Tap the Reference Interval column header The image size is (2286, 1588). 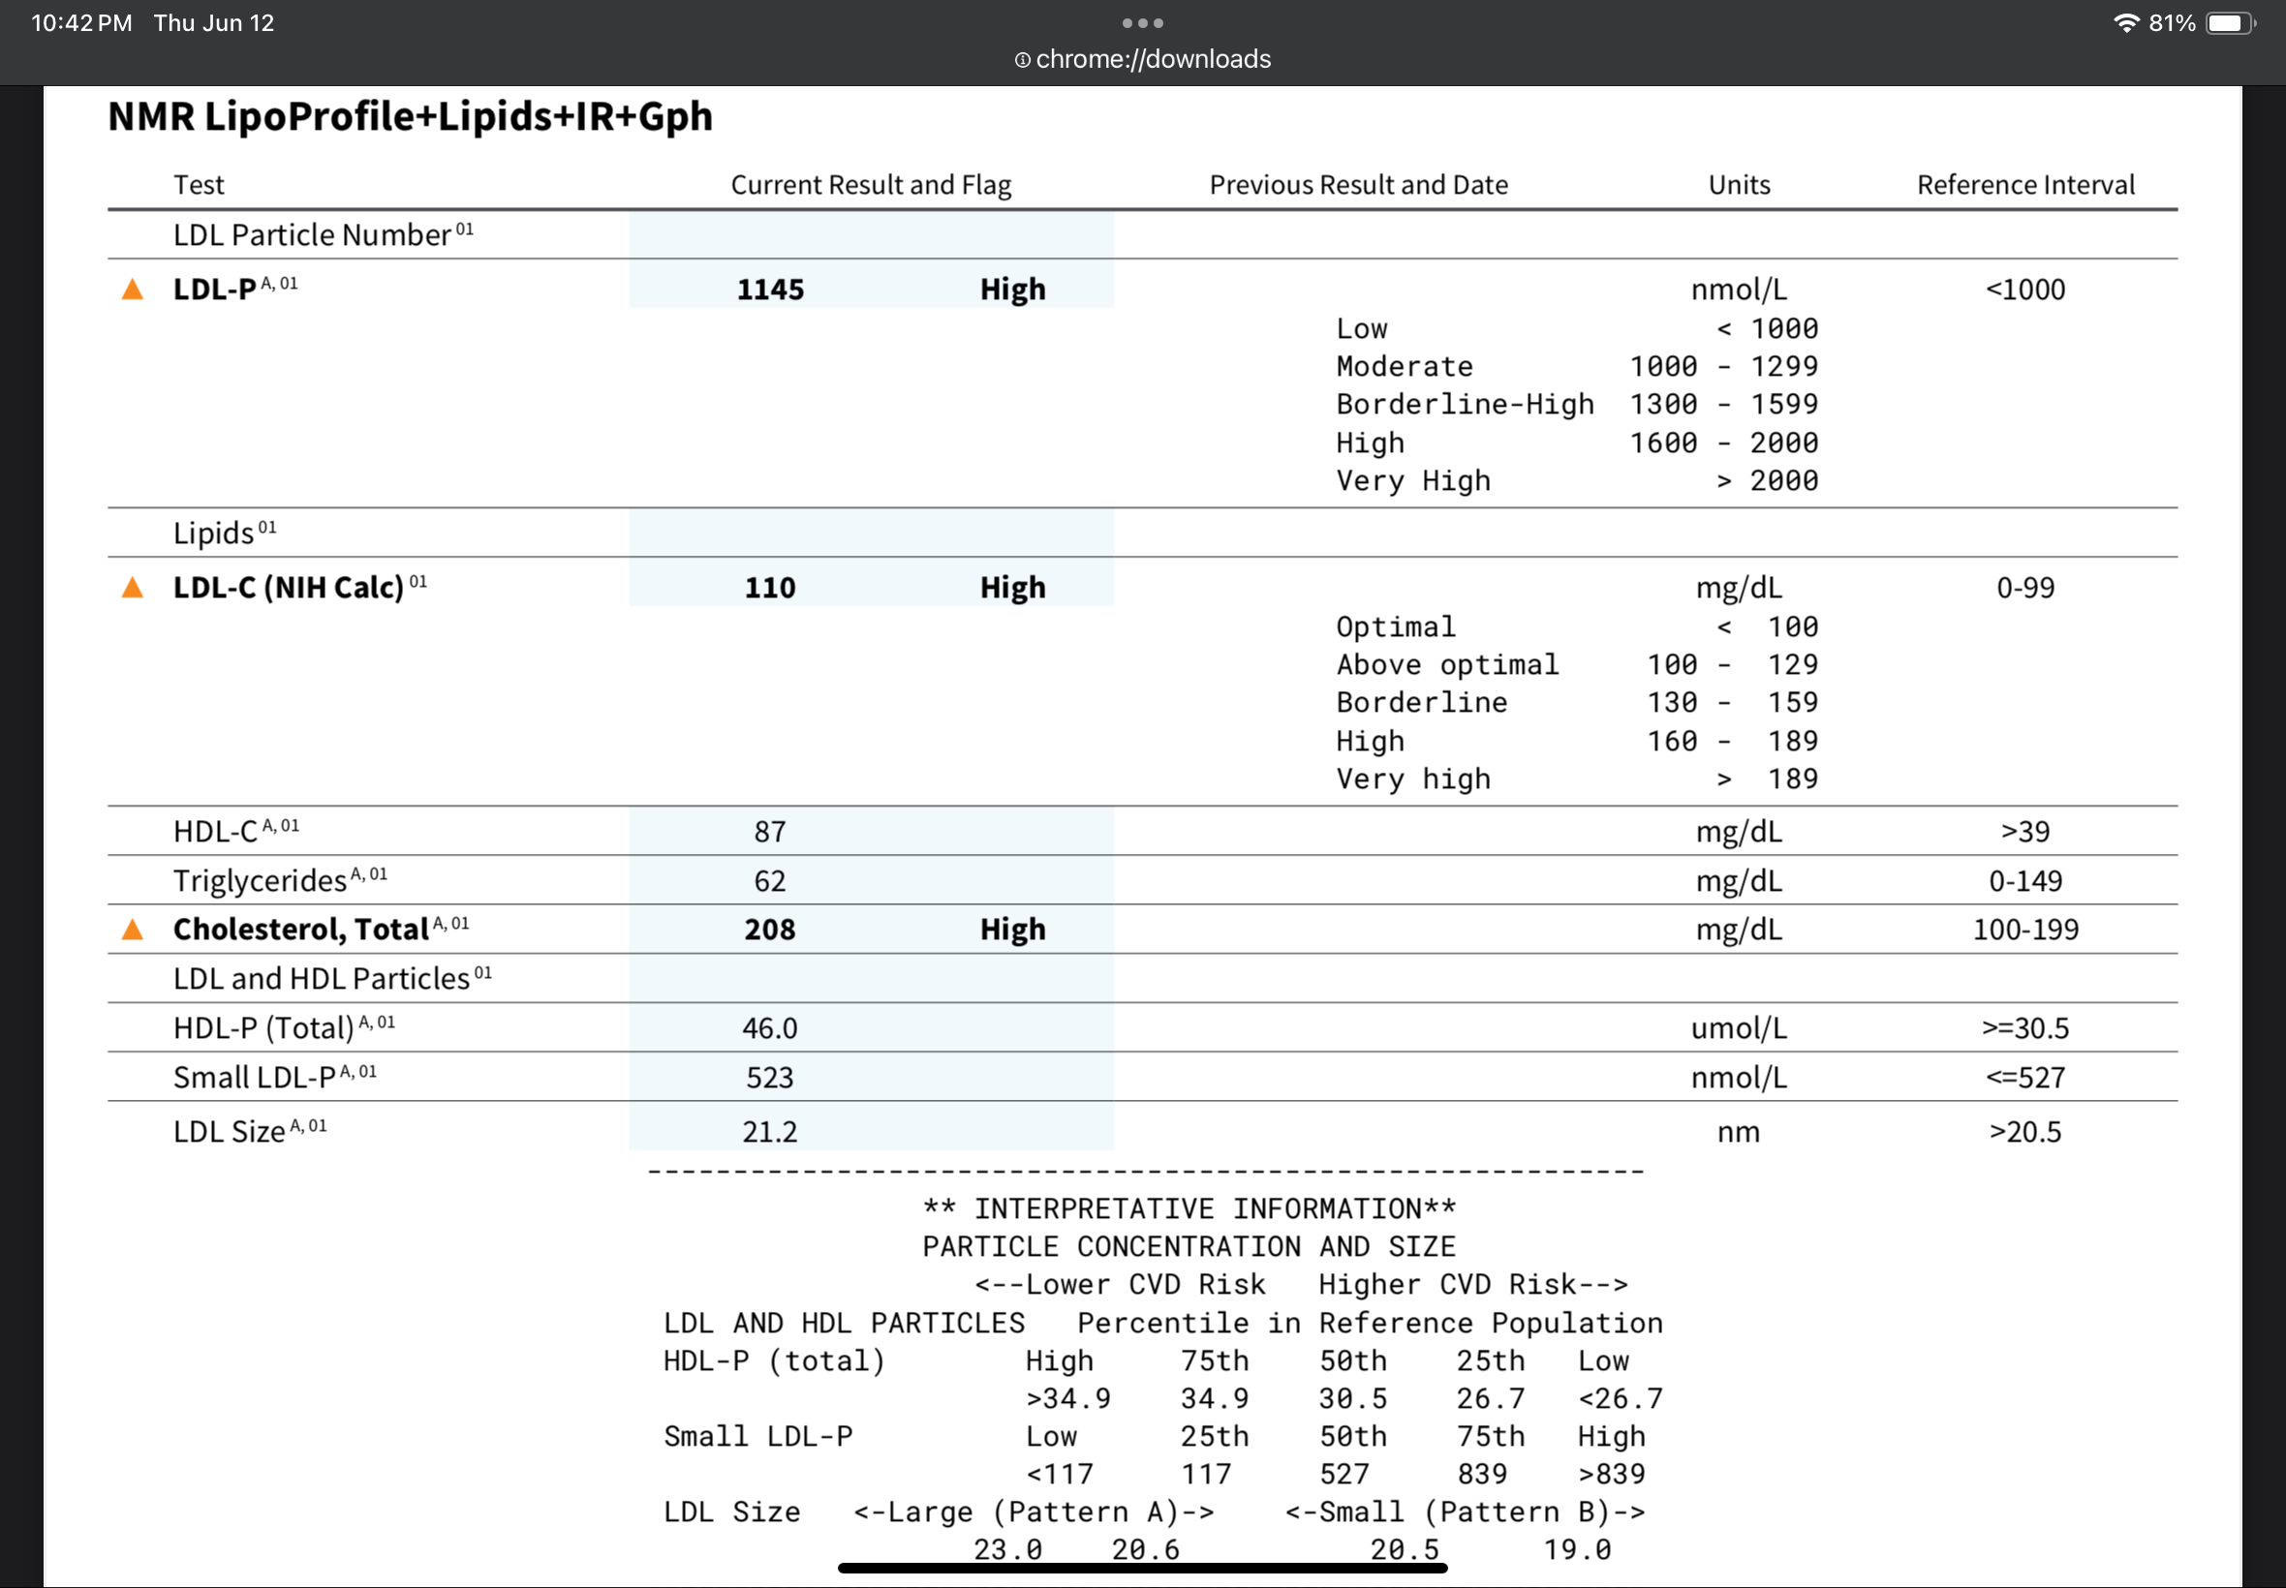point(2025,185)
